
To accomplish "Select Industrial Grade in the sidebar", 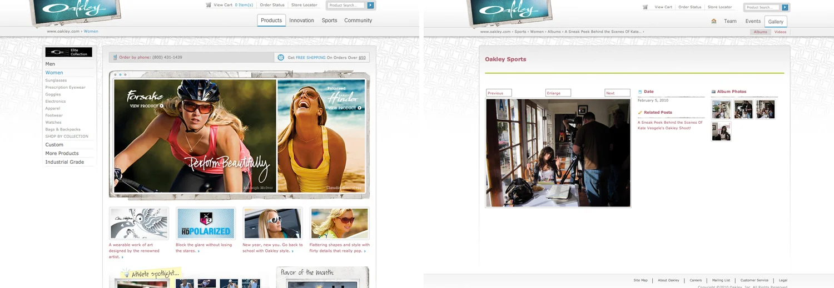I will [64, 163].
